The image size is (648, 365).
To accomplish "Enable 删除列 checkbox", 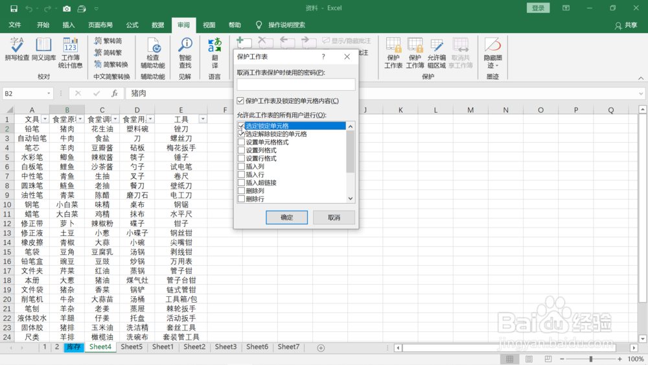I will 241,191.
